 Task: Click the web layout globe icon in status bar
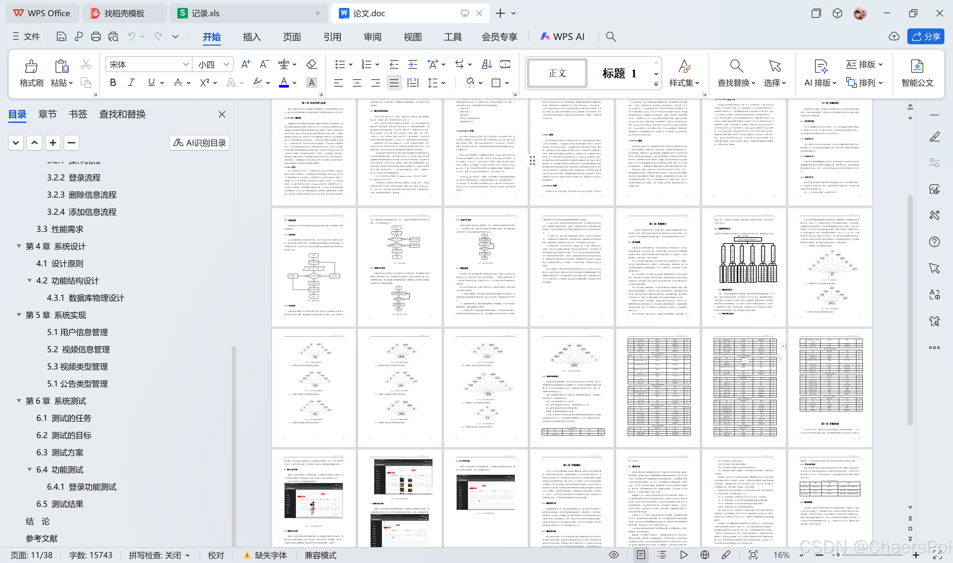tap(704, 555)
